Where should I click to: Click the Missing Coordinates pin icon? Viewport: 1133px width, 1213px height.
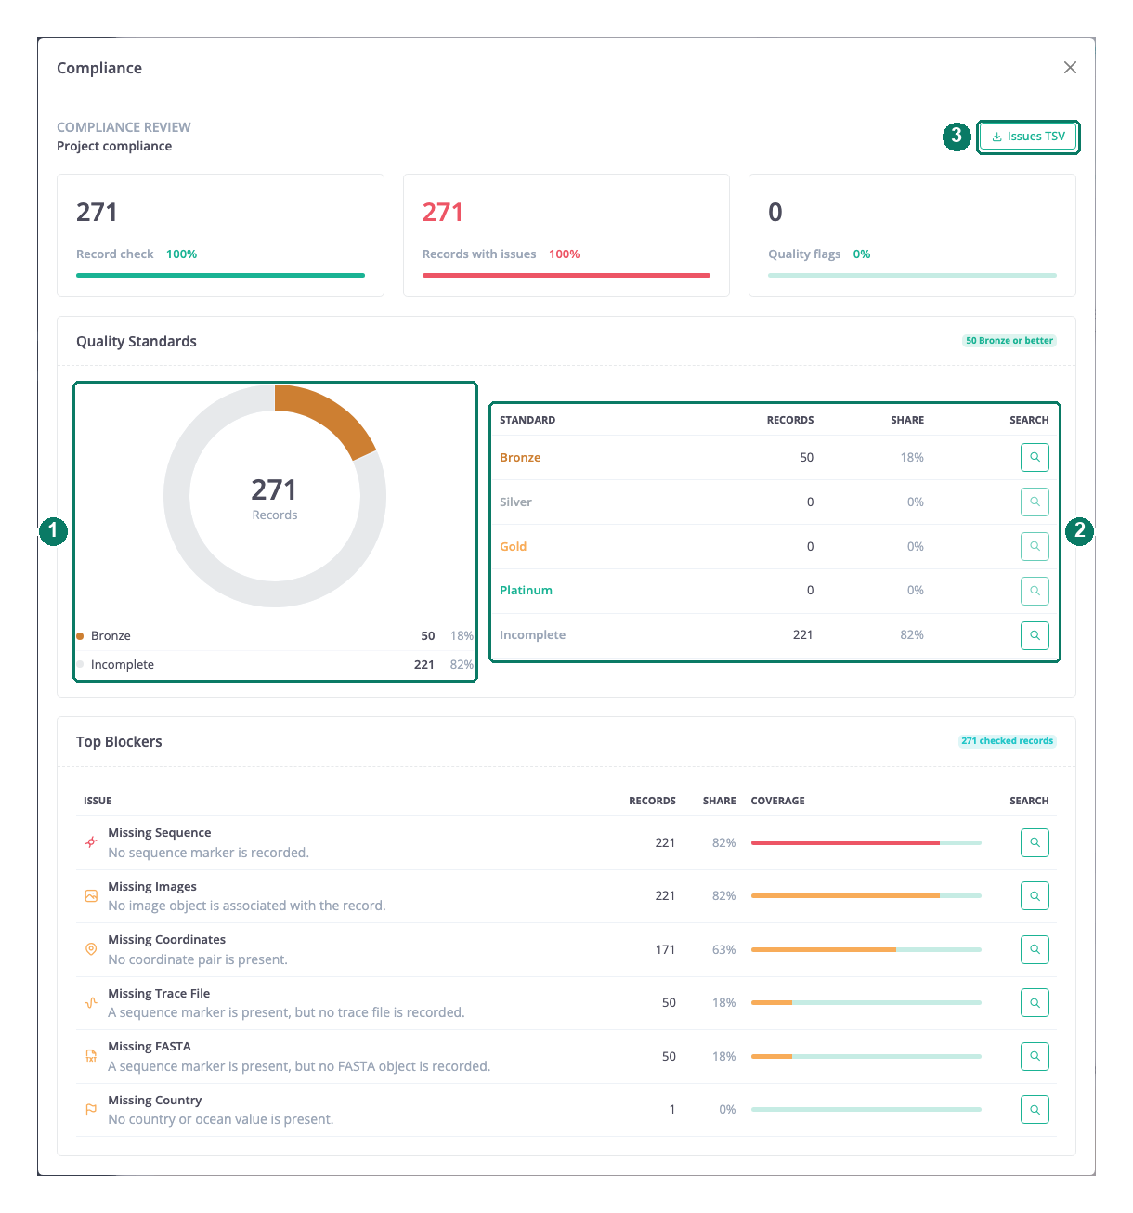(91, 949)
